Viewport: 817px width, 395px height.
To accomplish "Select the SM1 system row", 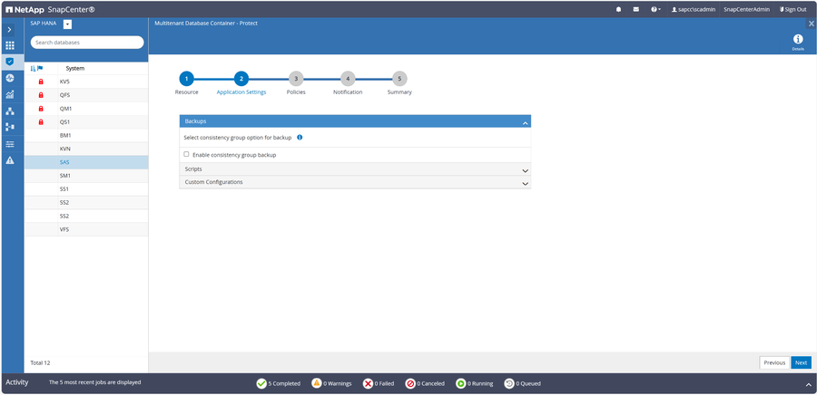I will (x=86, y=176).
